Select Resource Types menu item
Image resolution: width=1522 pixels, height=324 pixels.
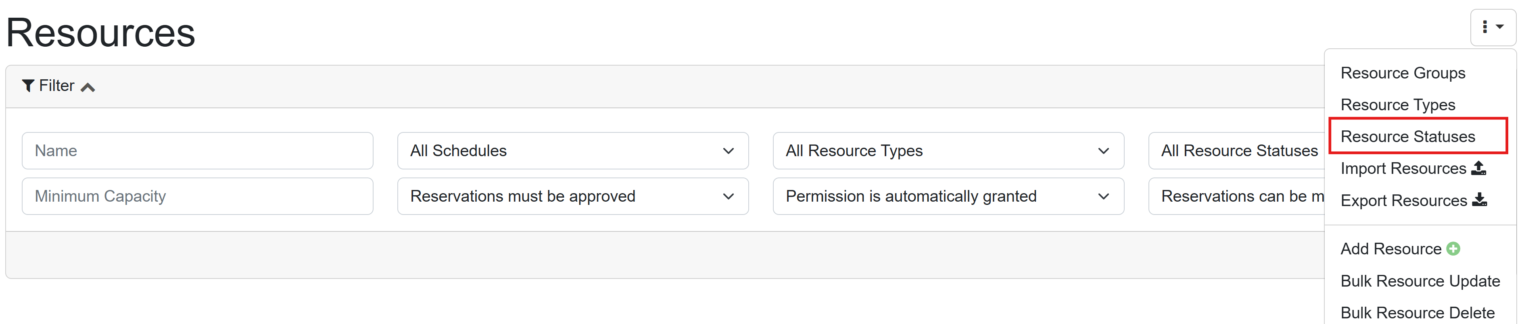coord(1397,105)
